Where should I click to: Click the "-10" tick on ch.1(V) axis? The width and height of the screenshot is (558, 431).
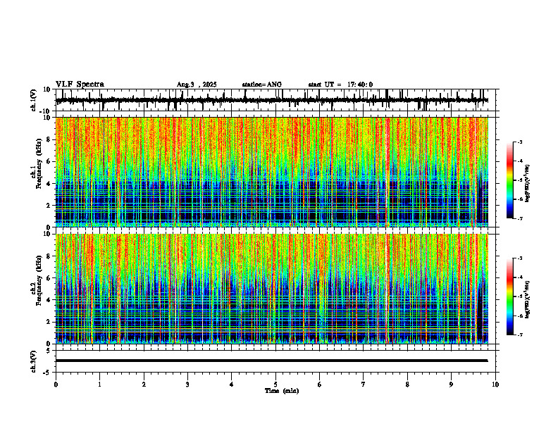(46, 111)
